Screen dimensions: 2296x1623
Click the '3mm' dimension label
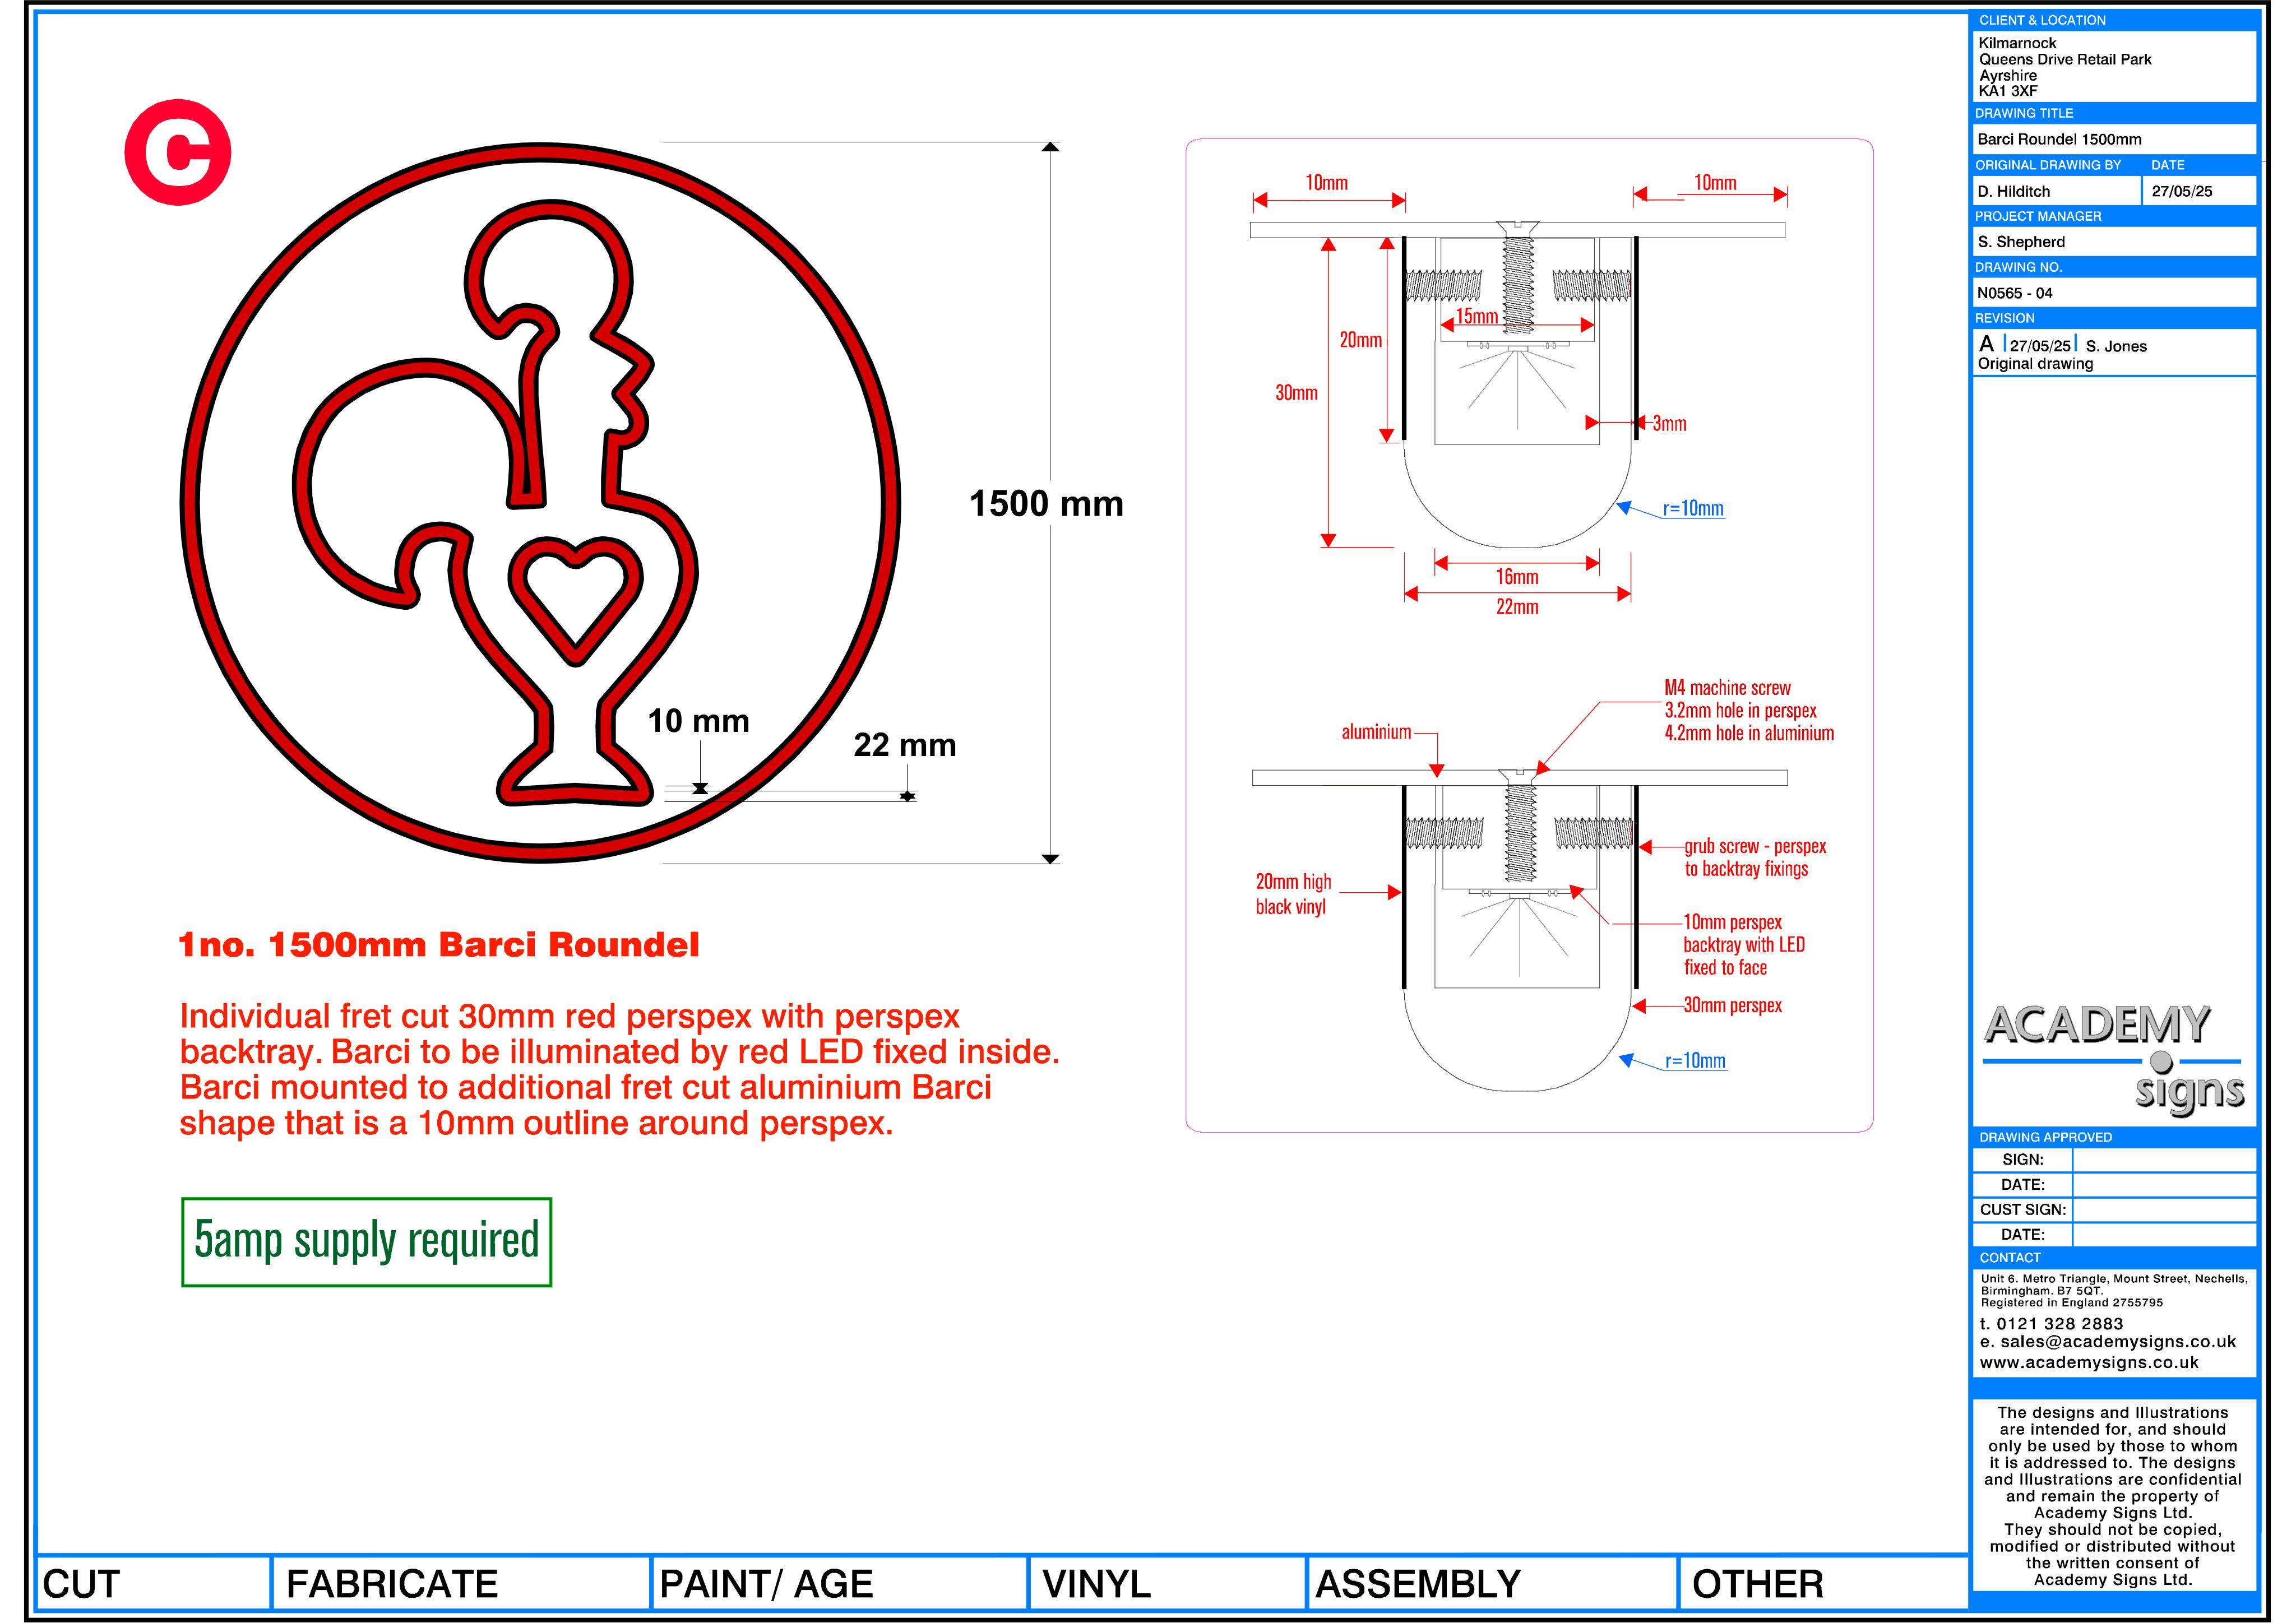[1669, 423]
